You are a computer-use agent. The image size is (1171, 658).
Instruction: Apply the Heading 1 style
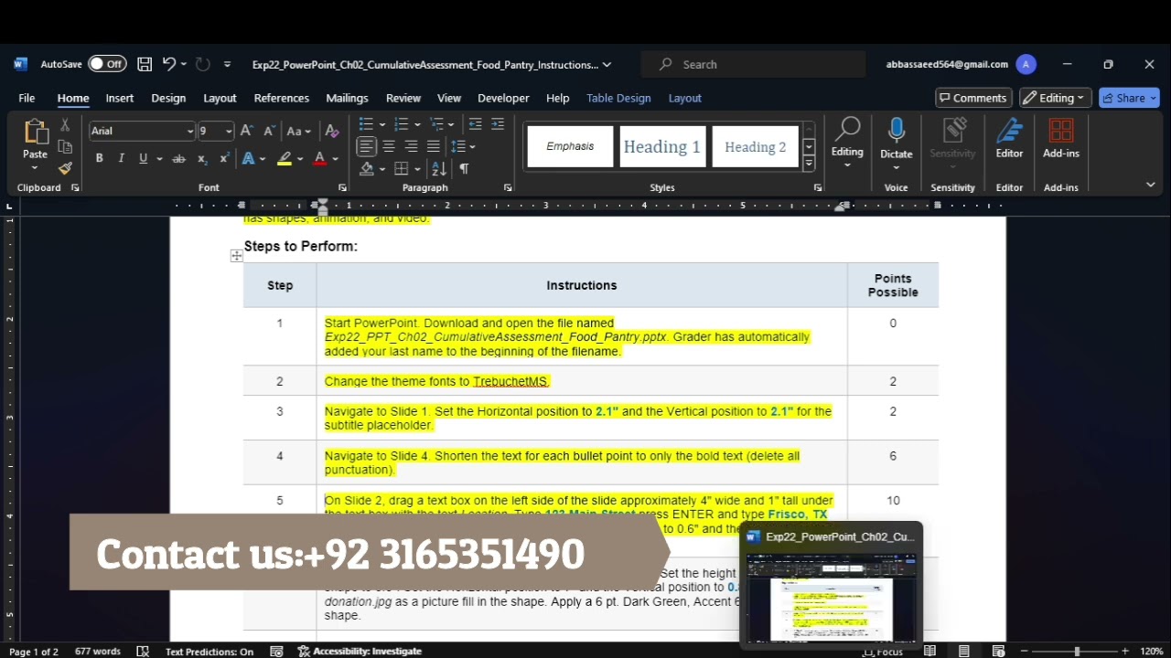(x=661, y=146)
